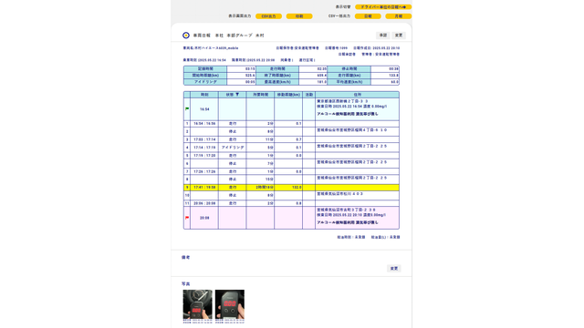This screenshot has height=328, width=584.
Task: Click the 16:54 departure time cell
Action: pos(204,109)
